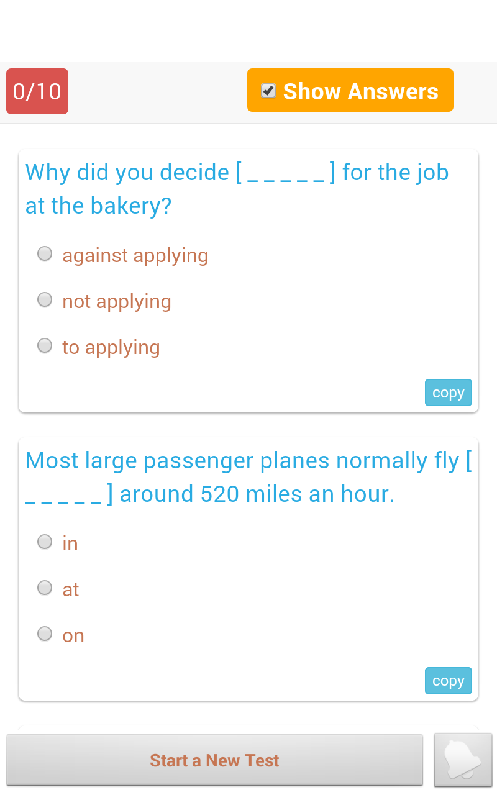This screenshot has height=795, width=497.
Task: Select the radio button for 'in'
Action: click(x=45, y=542)
